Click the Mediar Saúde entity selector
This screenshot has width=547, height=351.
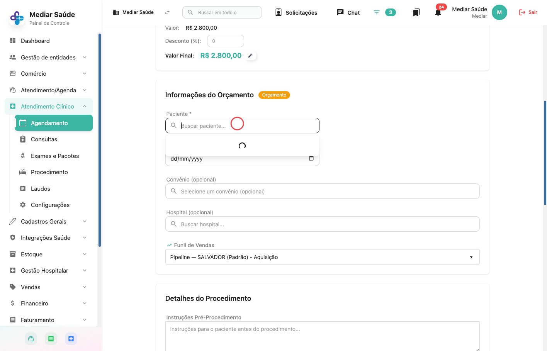point(133,12)
